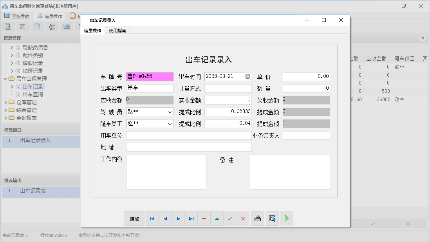Go to the previous record
The width and height of the screenshot is (430, 242).
tap(165, 219)
